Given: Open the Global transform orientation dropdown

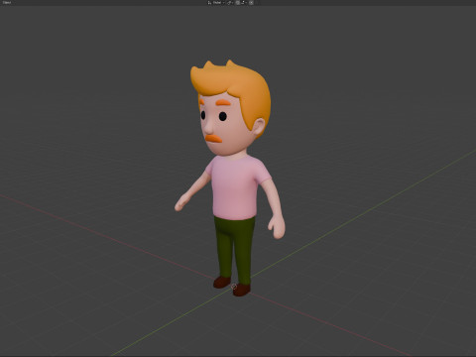Looking at the screenshot, I should [216, 2].
